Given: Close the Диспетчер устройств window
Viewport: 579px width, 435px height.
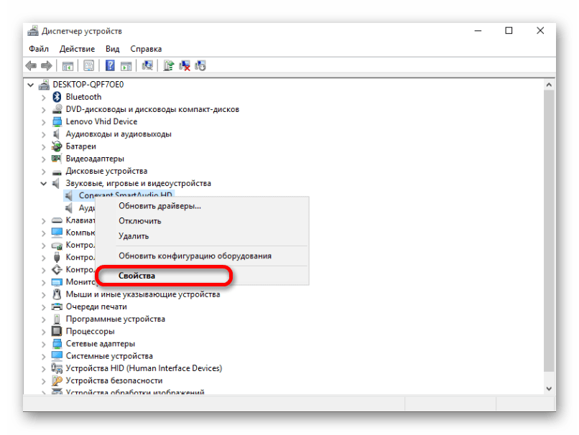Looking at the screenshot, I should pyautogui.click(x=540, y=31).
